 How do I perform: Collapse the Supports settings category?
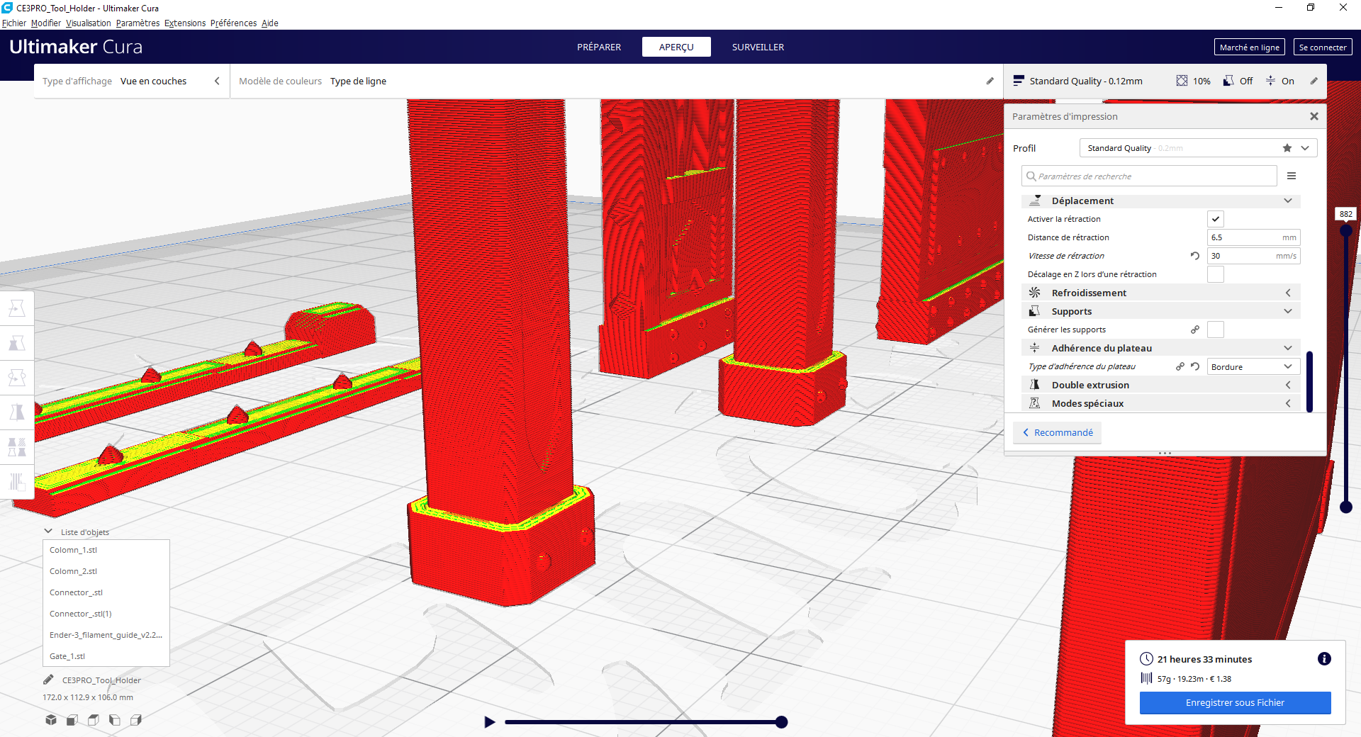[1161, 311]
